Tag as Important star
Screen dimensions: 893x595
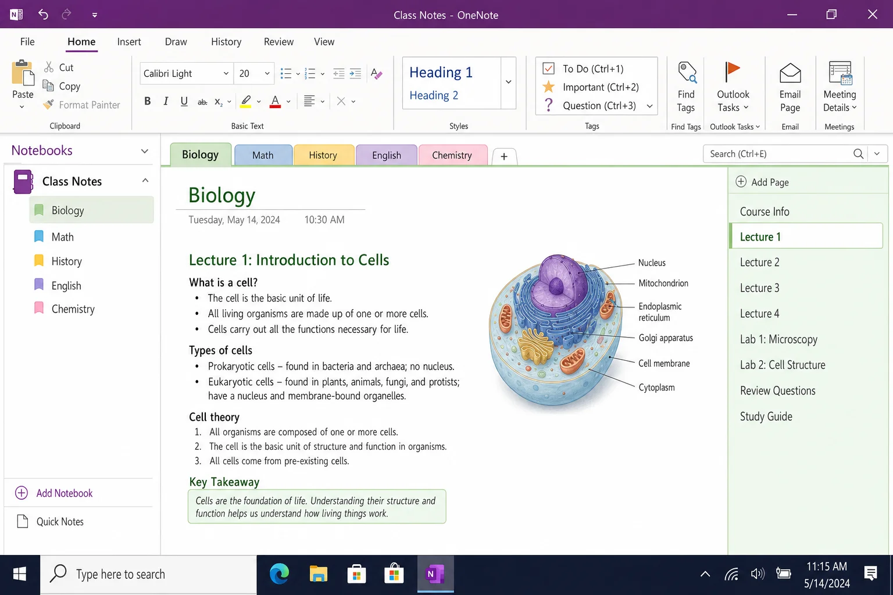[548, 87]
